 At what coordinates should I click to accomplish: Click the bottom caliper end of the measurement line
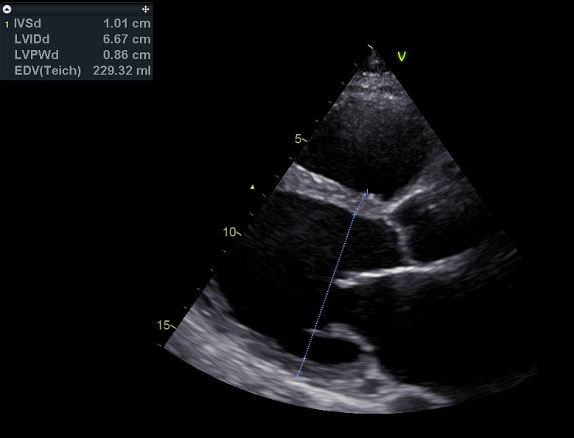click(x=297, y=377)
